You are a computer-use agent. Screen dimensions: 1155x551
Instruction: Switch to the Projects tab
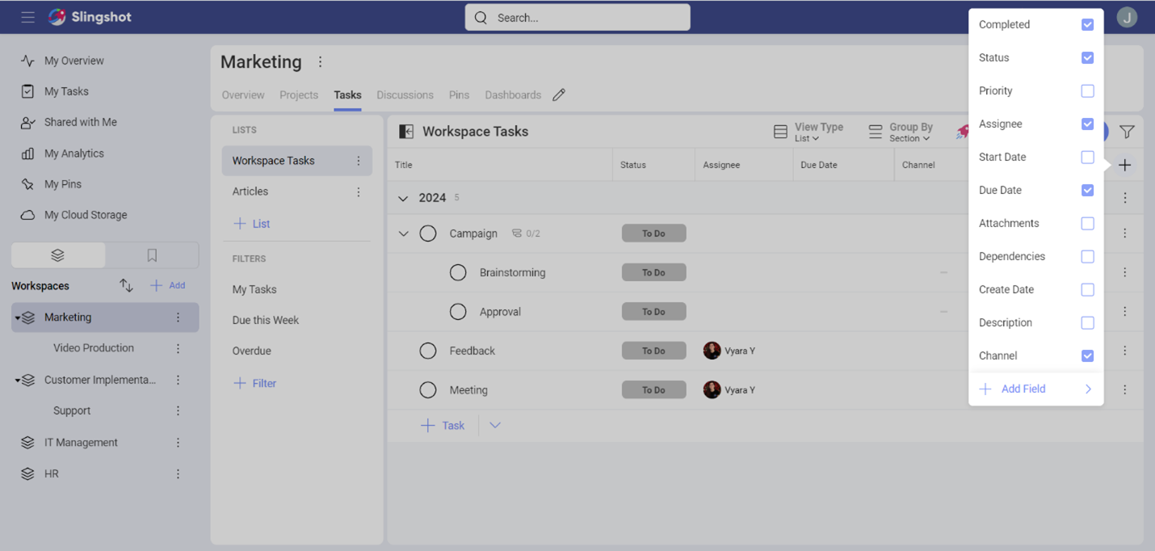click(299, 95)
